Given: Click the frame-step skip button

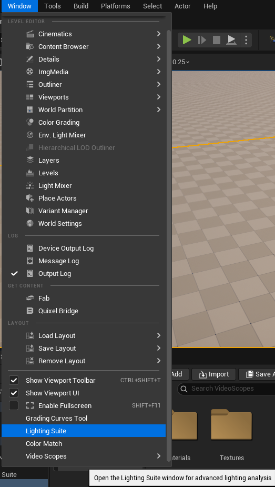Looking at the screenshot, I should pyautogui.click(x=202, y=40).
